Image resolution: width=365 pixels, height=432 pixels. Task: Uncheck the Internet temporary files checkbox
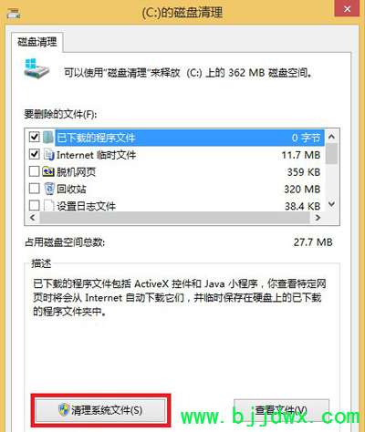pyautogui.click(x=34, y=154)
